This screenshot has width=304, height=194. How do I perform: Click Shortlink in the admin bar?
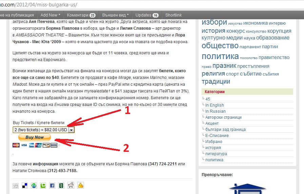[174, 15]
